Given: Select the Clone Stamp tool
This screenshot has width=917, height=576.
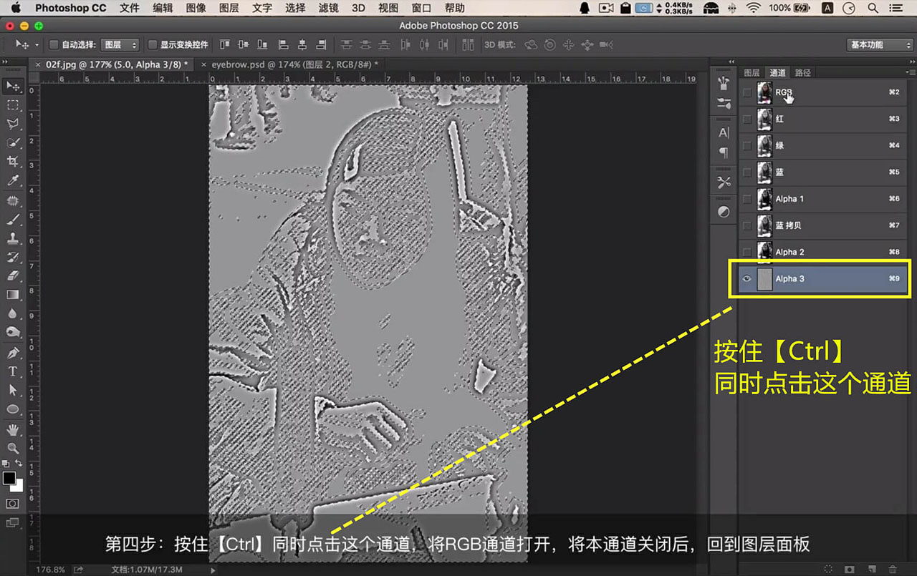Looking at the screenshot, I should coord(12,238).
